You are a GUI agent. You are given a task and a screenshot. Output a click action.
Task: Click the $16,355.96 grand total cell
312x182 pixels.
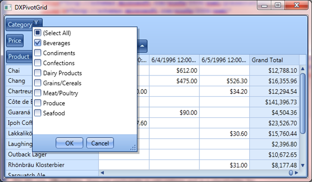(x=274, y=81)
